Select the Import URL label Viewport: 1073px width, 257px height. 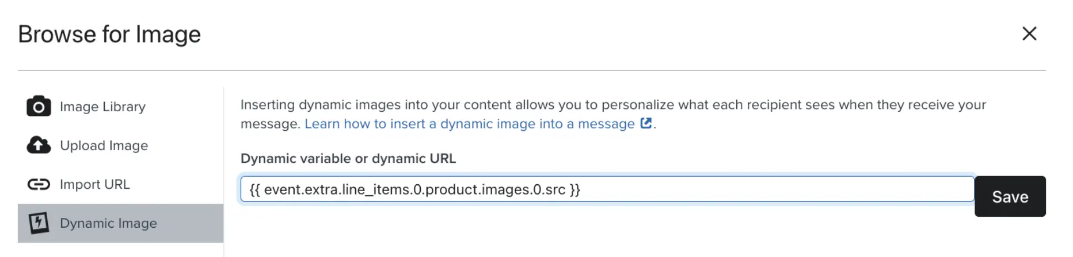tap(95, 184)
